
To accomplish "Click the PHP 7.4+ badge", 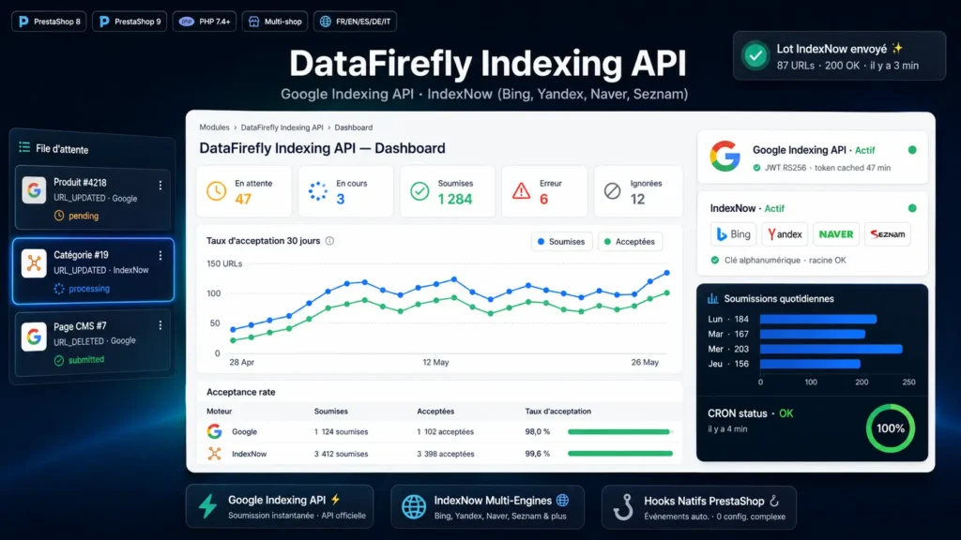I will tap(205, 22).
